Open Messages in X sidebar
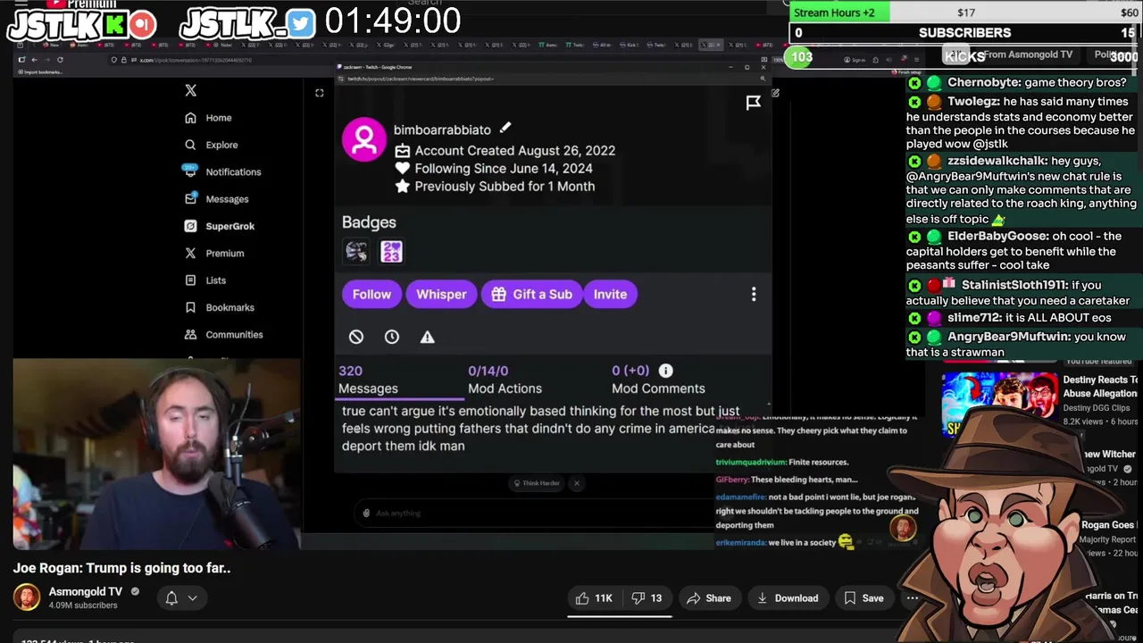1143x643 pixels. pyautogui.click(x=216, y=199)
